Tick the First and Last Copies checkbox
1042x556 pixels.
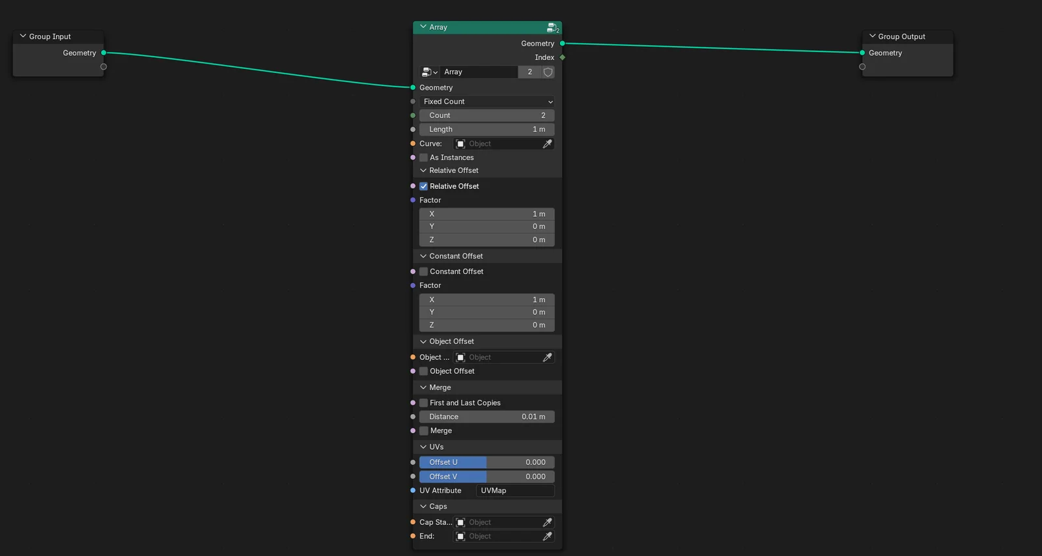(424, 403)
